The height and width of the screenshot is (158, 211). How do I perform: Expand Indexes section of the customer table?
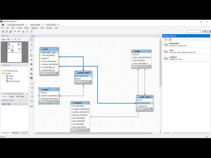[88, 130]
